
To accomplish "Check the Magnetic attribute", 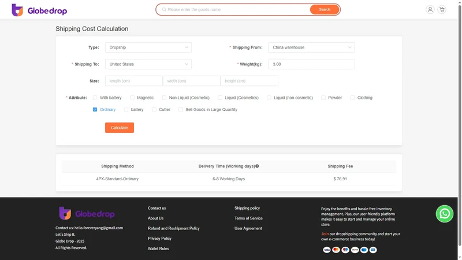I will pos(132,98).
